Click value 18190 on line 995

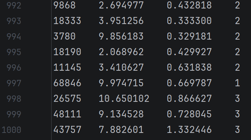67,52
